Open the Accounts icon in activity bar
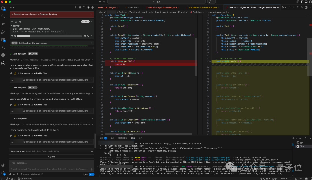The height and width of the screenshot is (180, 312). 3,165
